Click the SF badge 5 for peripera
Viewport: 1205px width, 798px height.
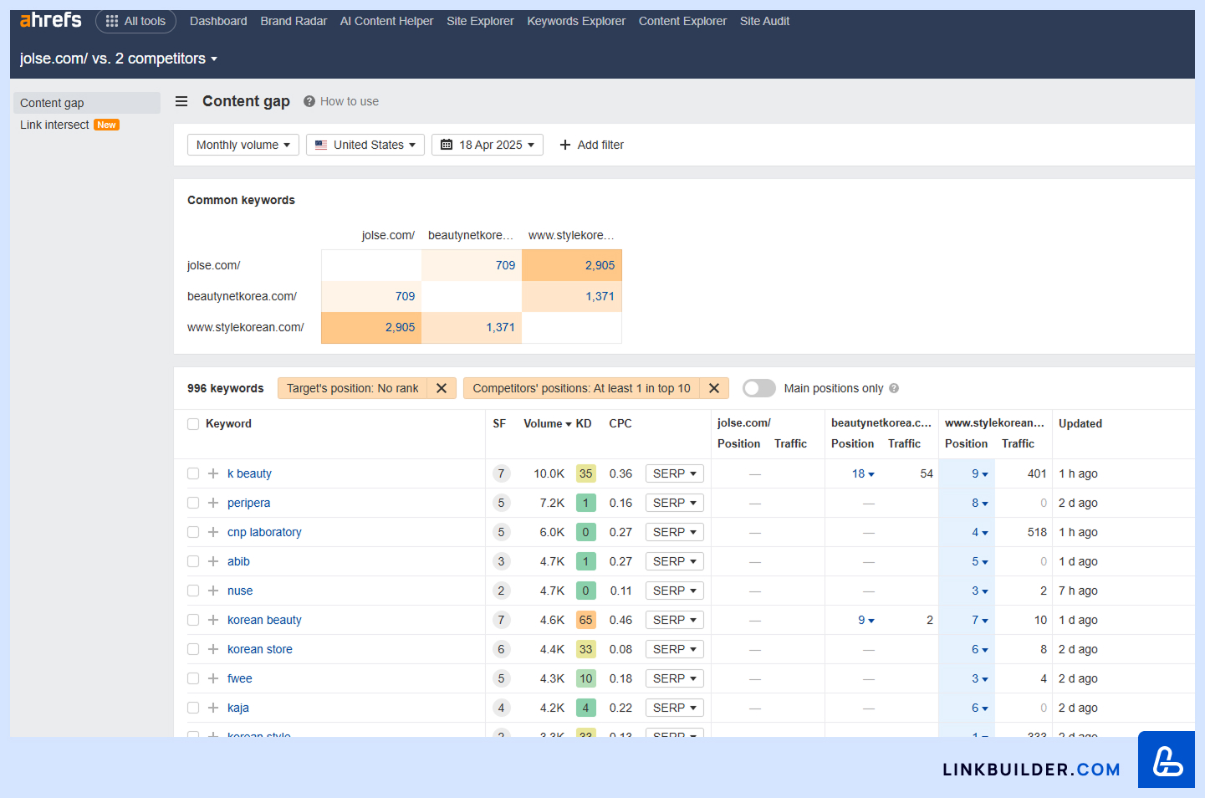tap(501, 503)
